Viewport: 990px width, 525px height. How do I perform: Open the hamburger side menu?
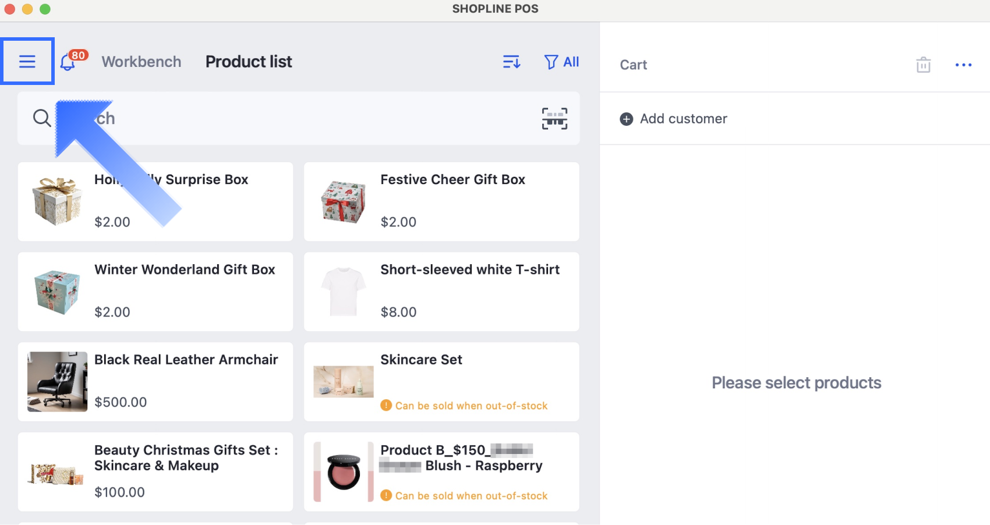point(27,62)
